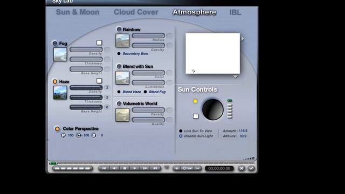345x194 pixels.
Task: Click the Volumetric World thumbnail
Action: pyautogui.click(x=122, y=115)
